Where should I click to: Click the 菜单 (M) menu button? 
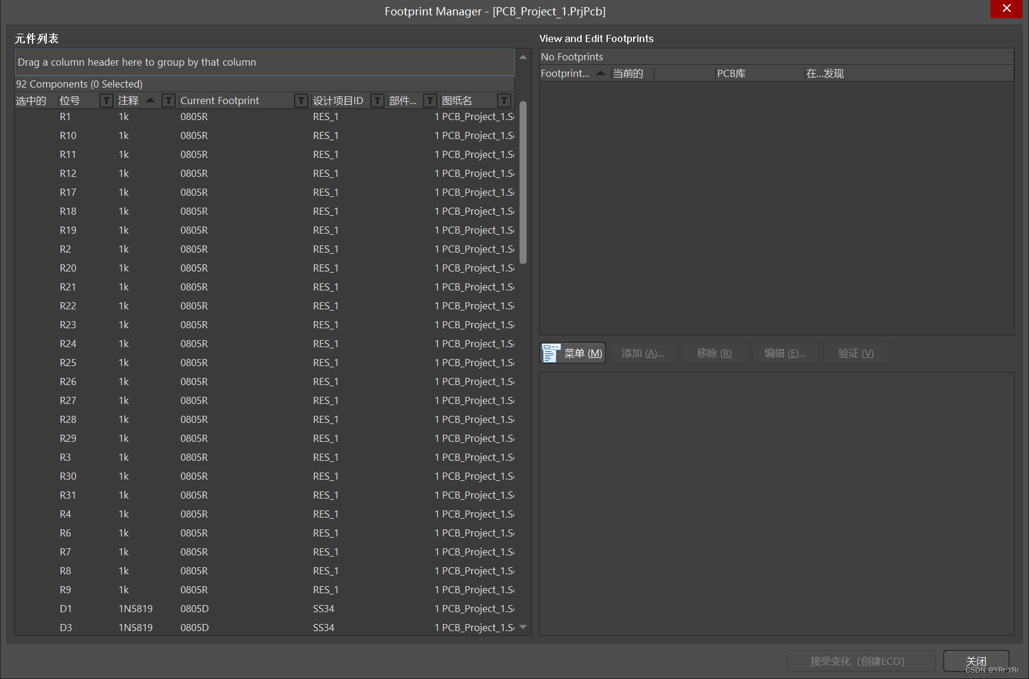[x=573, y=353]
